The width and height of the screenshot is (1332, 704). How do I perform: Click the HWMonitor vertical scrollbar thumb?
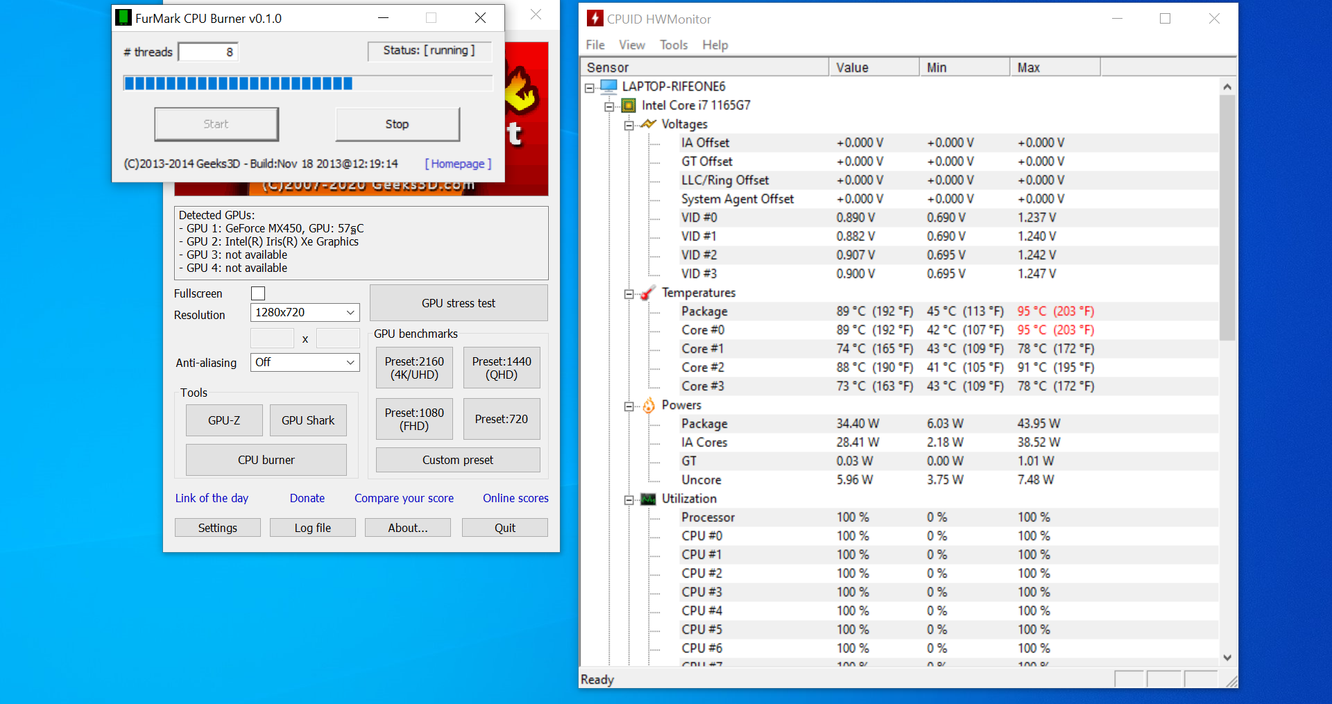coord(1227,217)
